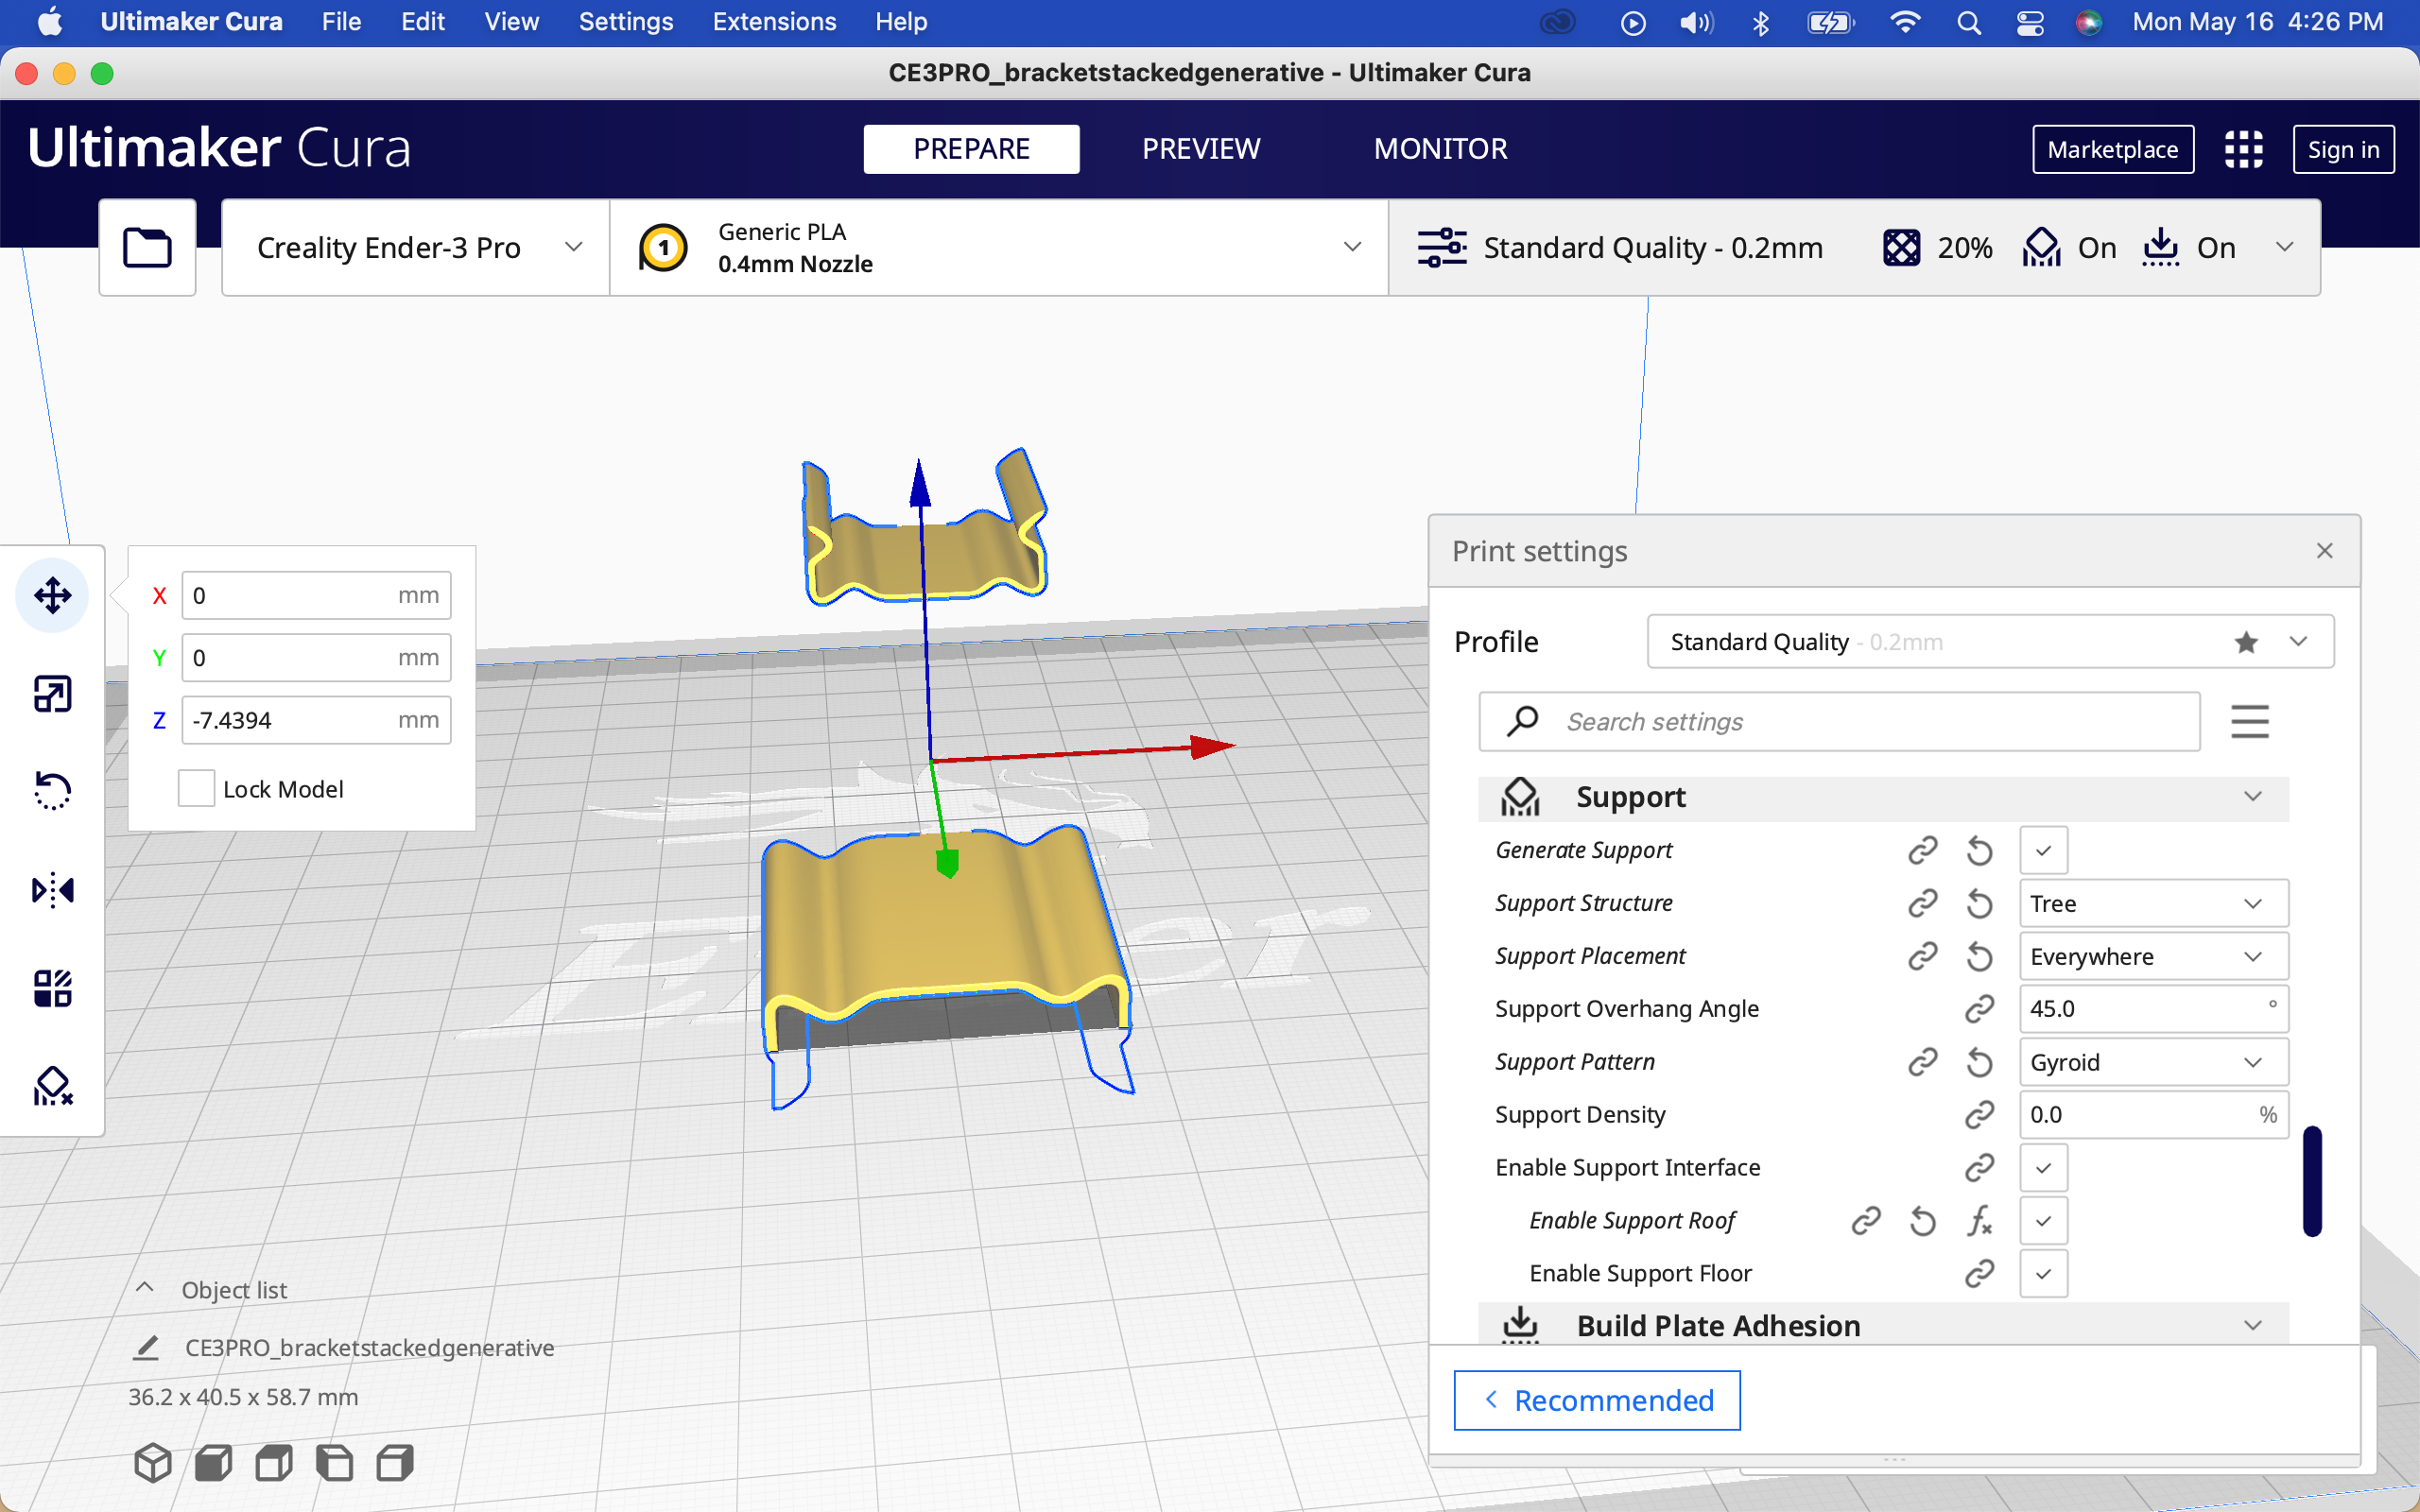This screenshot has height=1512, width=2420.
Task: Select the Rotate tool icon
Action: (52, 791)
